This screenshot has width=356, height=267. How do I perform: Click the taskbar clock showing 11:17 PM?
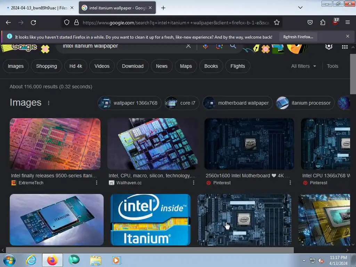point(338,260)
